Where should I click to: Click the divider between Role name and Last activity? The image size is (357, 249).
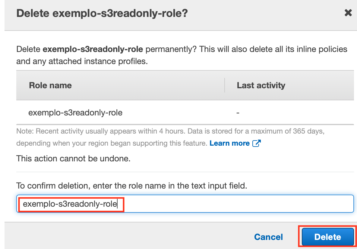pyautogui.click(x=225, y=85)
